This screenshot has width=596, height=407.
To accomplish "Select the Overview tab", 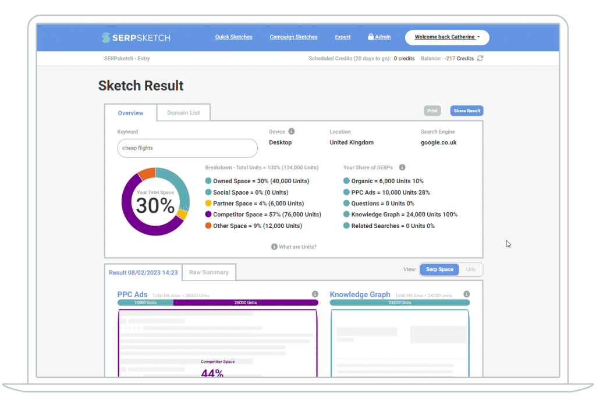I will pyautogui.click(x=130, y=113).
